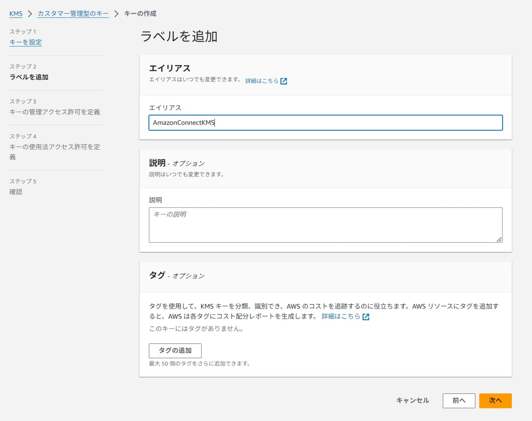The image size is (532, 421).
Task: Open the エイリアス 詳細はこちら link
Action: 262,81
